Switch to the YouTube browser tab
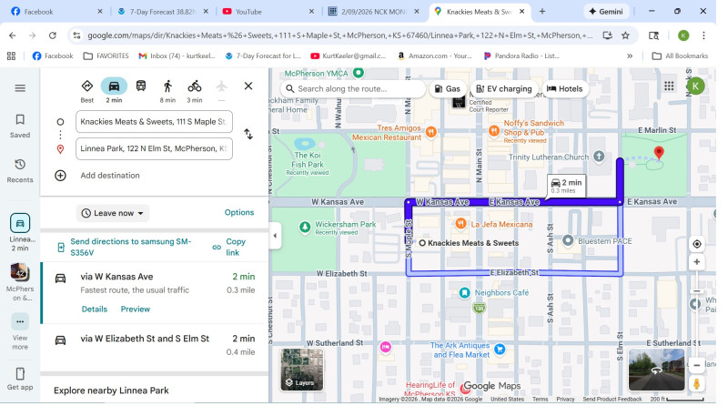The width and height of the screenshot is (728, 416). [x=268, y=12]
